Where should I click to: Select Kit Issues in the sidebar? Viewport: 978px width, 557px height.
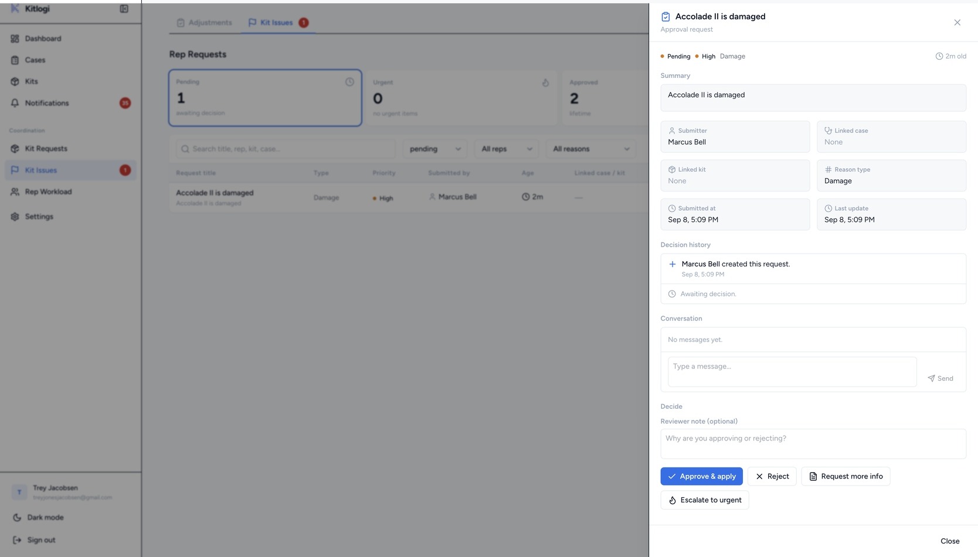(x=70, y=170)
